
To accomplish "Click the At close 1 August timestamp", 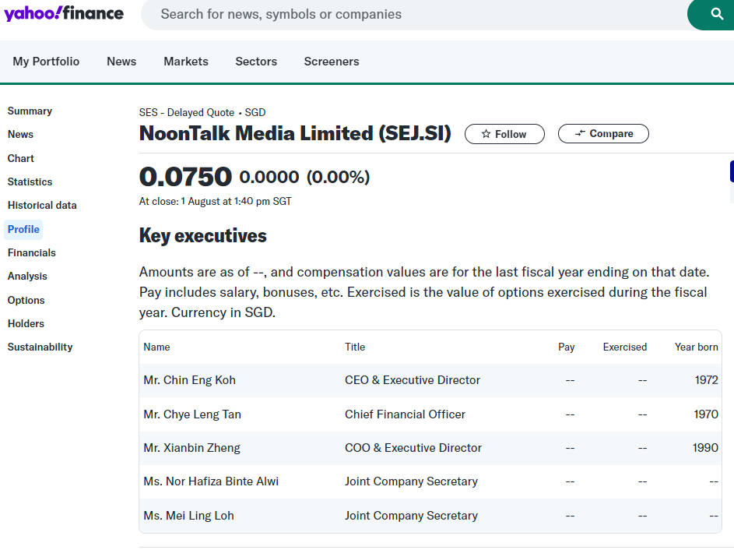I will 216,202.
